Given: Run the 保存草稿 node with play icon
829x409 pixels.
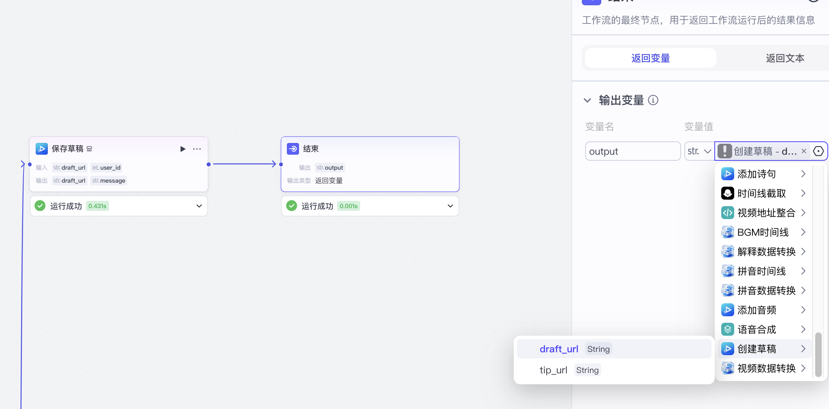Looking at the screenshot, I should coord(183,149).
